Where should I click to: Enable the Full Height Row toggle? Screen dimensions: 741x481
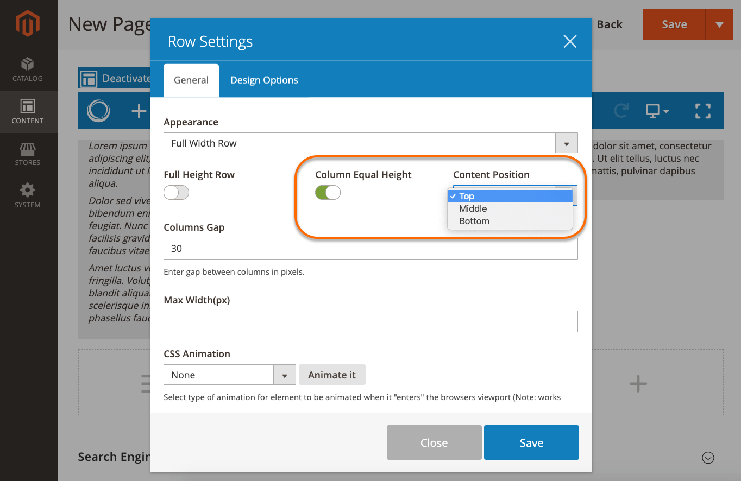tap(176, 193)
